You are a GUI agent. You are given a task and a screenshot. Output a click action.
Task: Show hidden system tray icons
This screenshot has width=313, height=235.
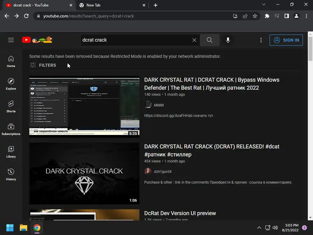pyautogui.click(x=259, y=228)
